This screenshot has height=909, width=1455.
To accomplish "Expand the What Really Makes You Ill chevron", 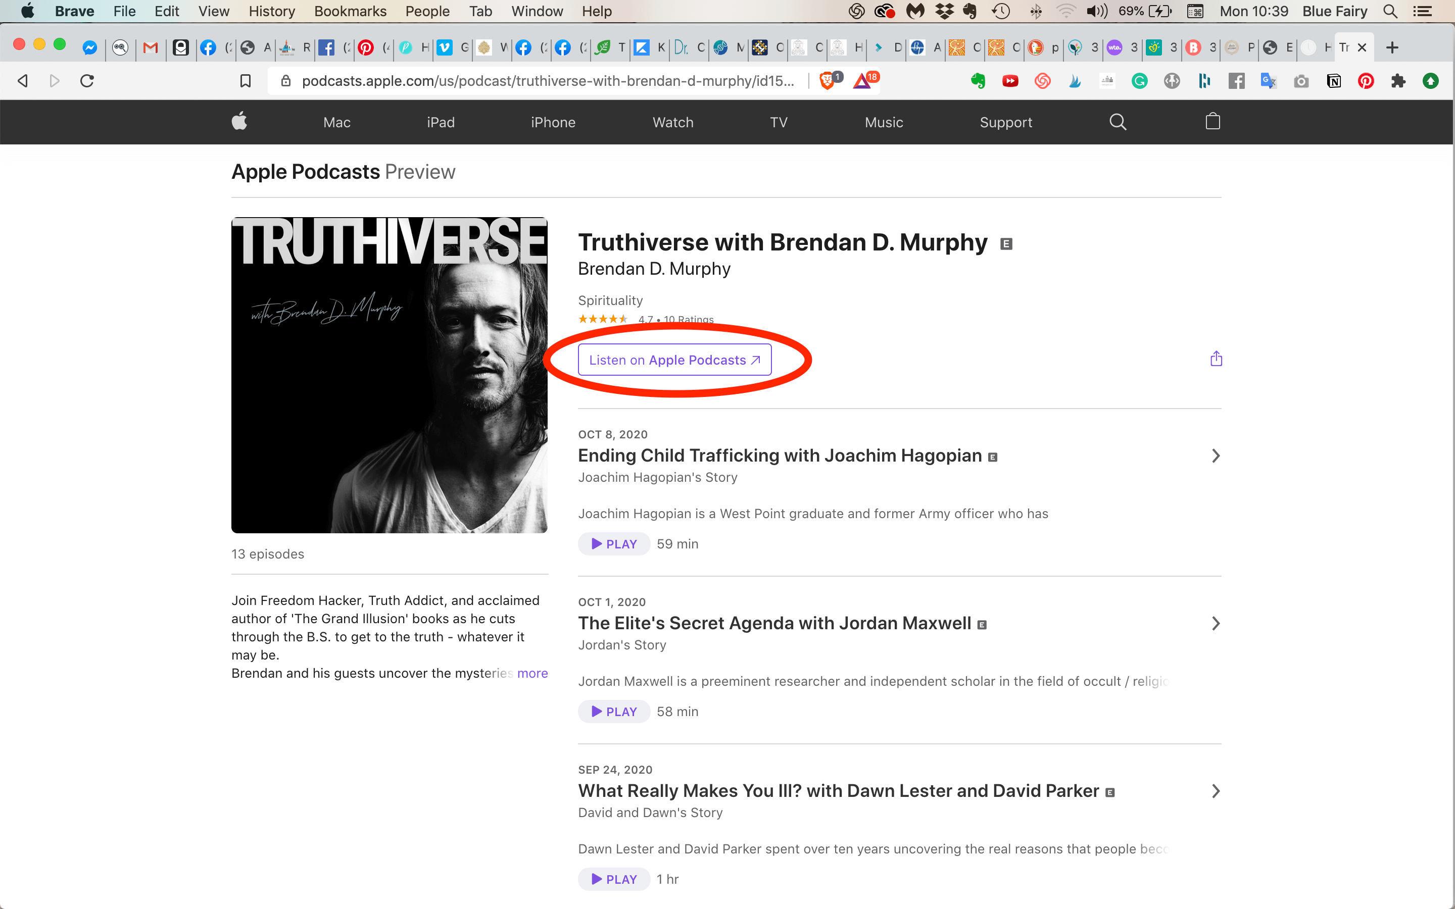I will [1215, 791].
